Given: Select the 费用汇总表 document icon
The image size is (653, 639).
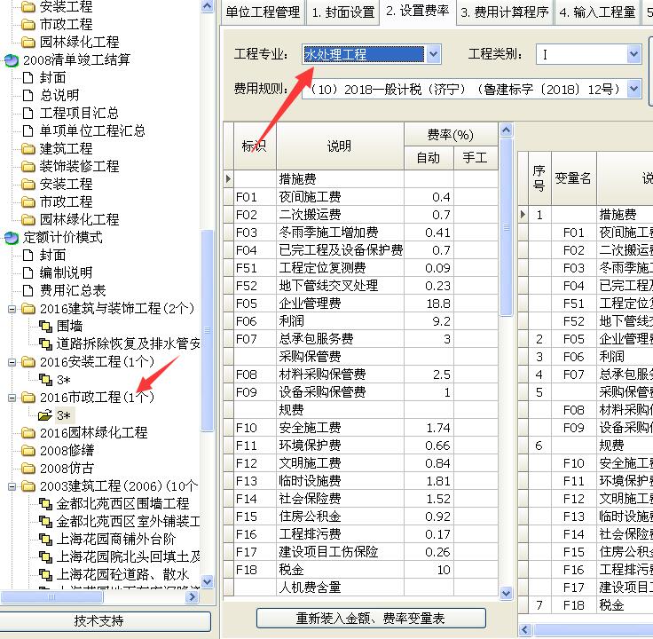Looking at the screenshot, I should tap(28, 290).
